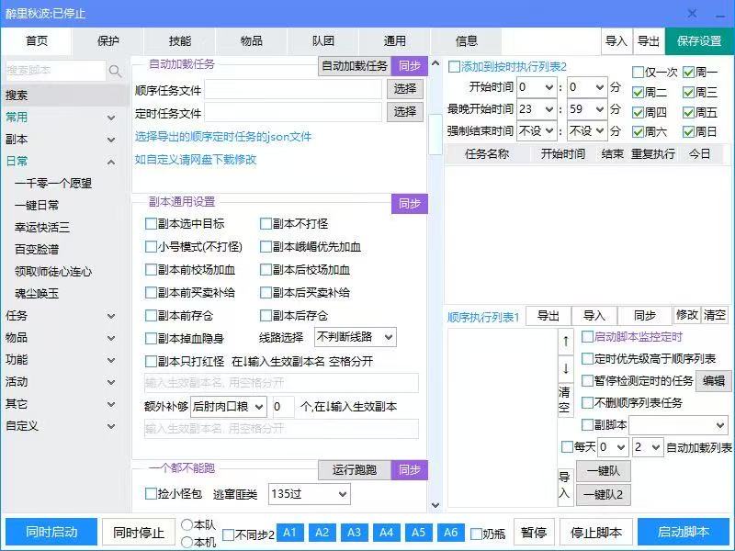Select 一千零一个愿望 script in sidebar
The image size is (735, 551).
click(53, 183)
